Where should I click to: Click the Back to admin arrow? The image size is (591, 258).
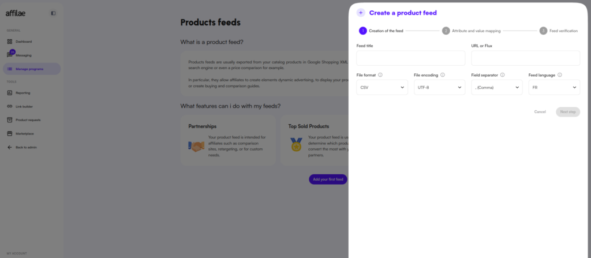[10, 147]
